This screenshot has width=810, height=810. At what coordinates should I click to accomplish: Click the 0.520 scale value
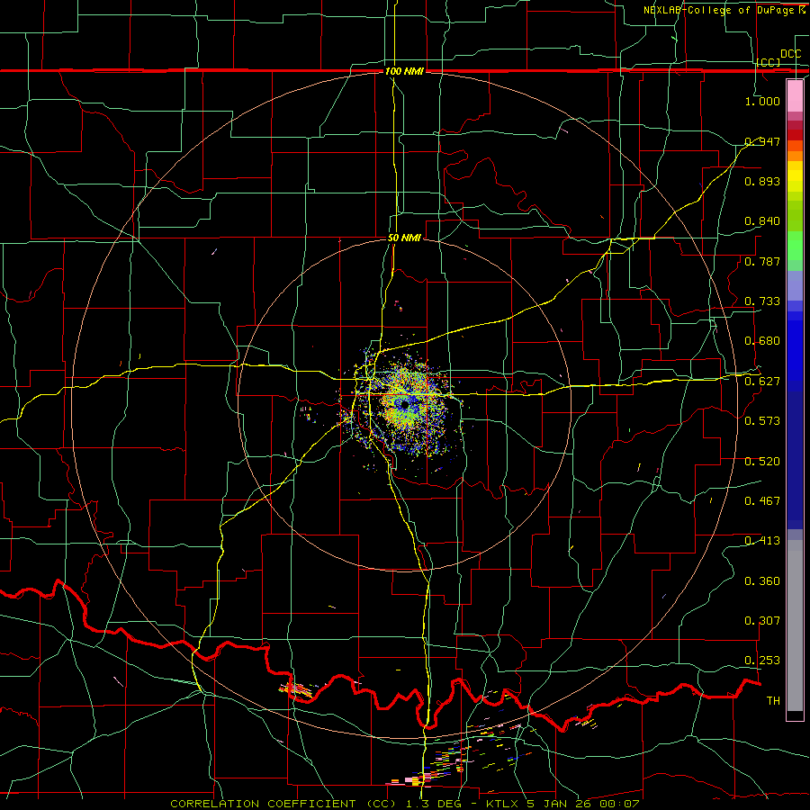tap(762, 461)
